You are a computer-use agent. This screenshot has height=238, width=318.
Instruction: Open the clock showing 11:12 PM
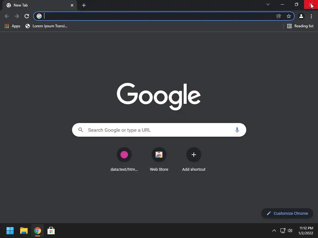(306, 231)
